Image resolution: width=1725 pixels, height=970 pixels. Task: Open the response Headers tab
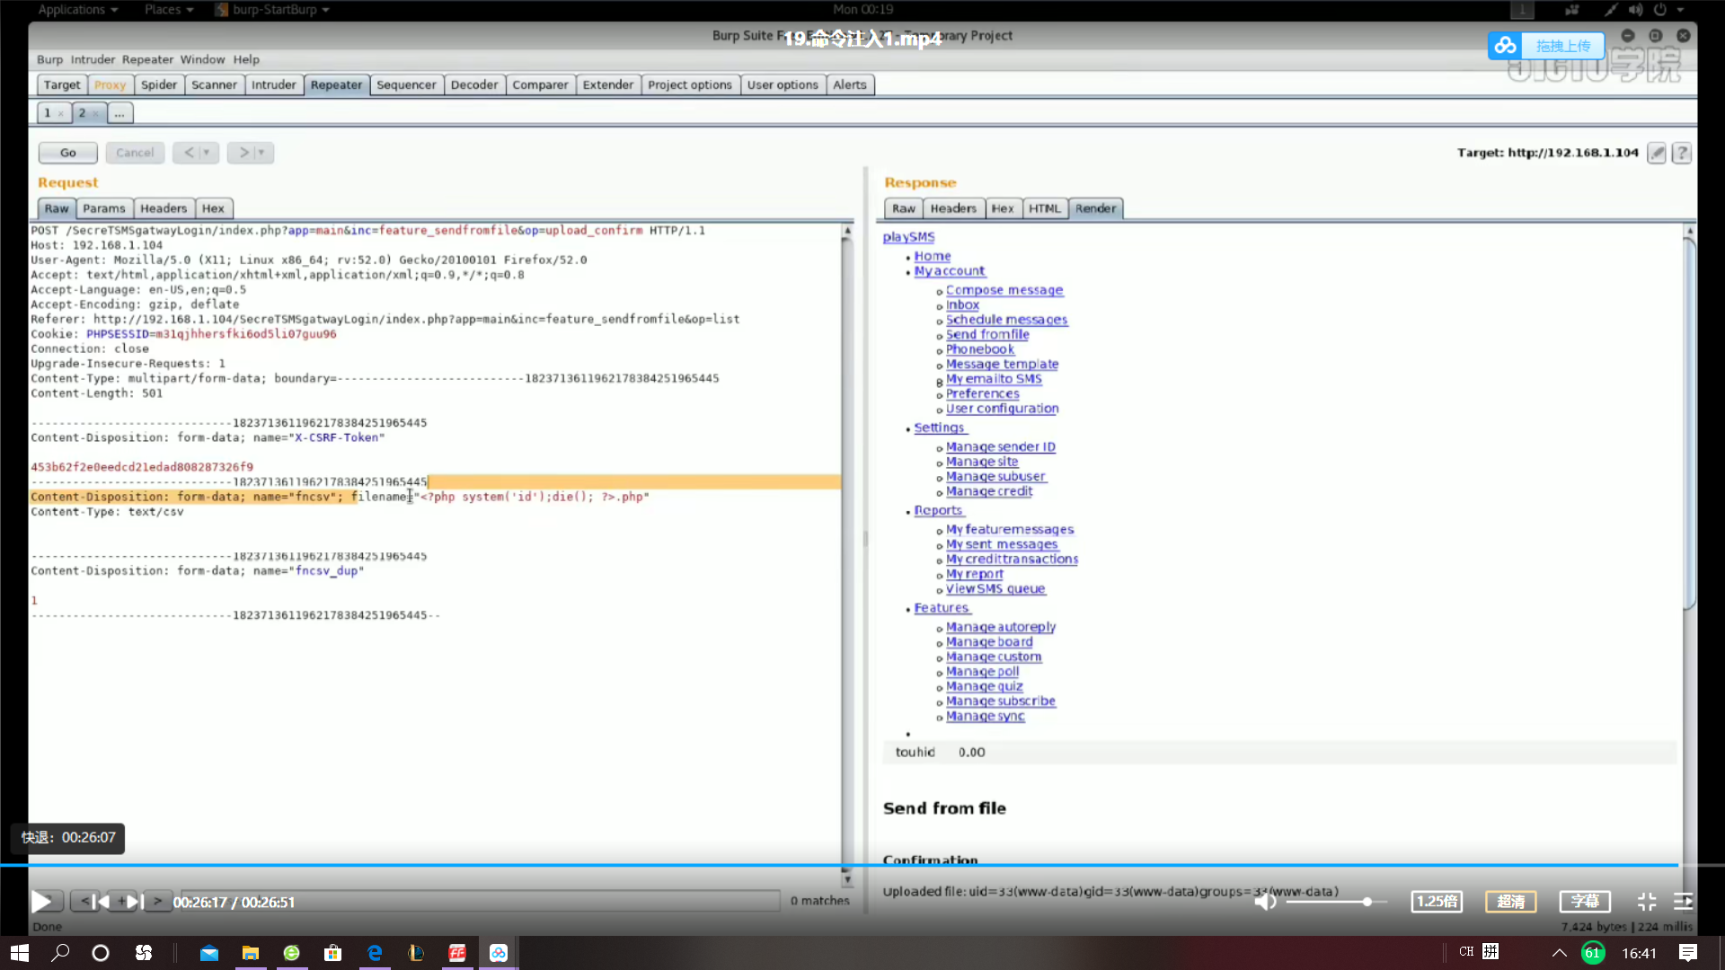[953, 208]
